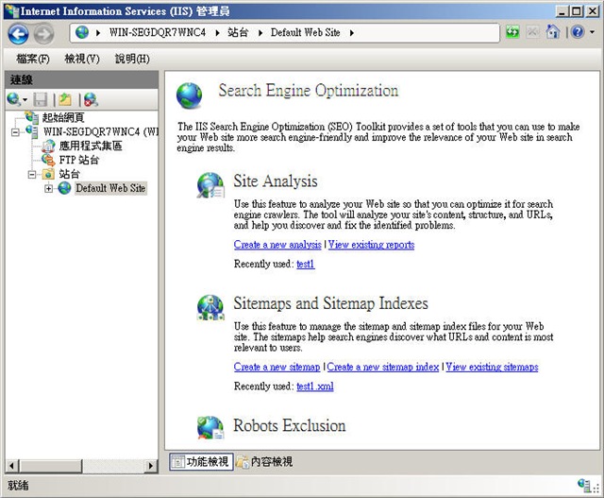
Task: Click the delete connection icon
Action: click(x=91, y=99)
